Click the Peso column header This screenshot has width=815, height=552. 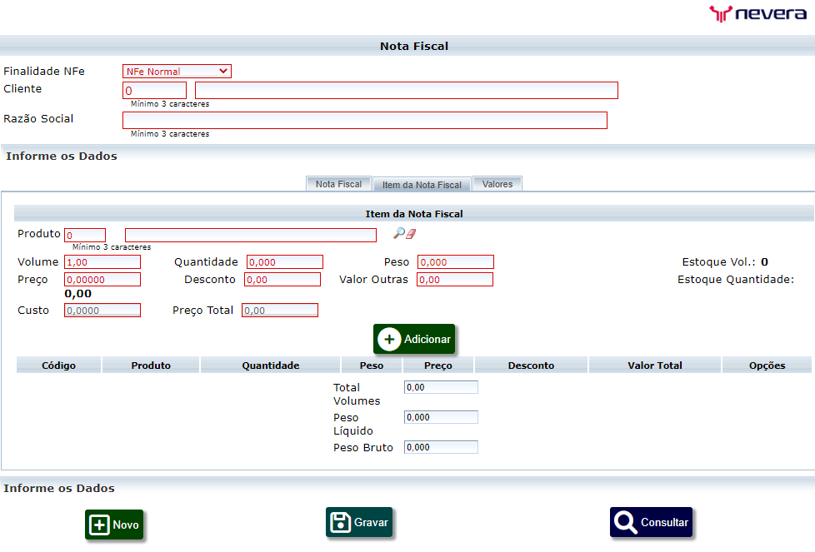(372, 365)
